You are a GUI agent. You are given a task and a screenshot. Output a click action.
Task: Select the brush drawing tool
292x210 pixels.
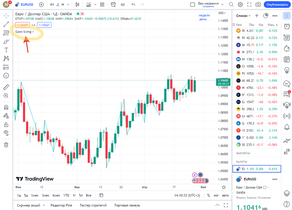point(6,41)
